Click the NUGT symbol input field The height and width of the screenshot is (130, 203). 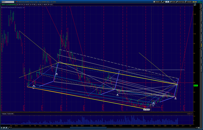click(x=8, y=2)
